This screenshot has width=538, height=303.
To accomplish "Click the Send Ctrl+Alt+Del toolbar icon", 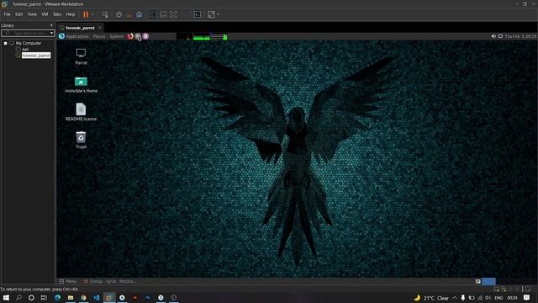I will [x=105, y=14].
